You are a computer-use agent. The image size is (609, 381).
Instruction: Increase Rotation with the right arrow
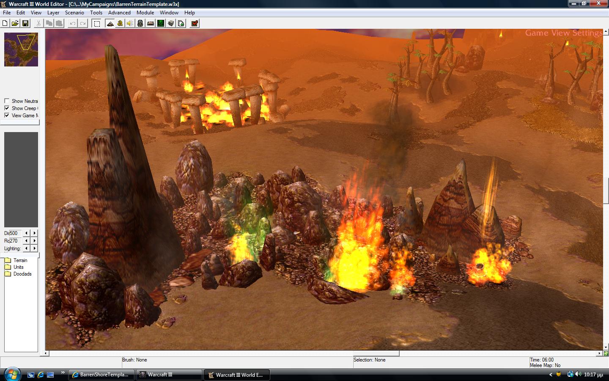pyautogui.click(x=35, y=240)
